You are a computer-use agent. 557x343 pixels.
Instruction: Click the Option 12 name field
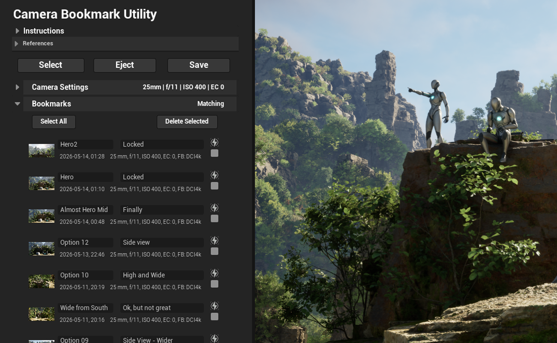coord(85,242)
